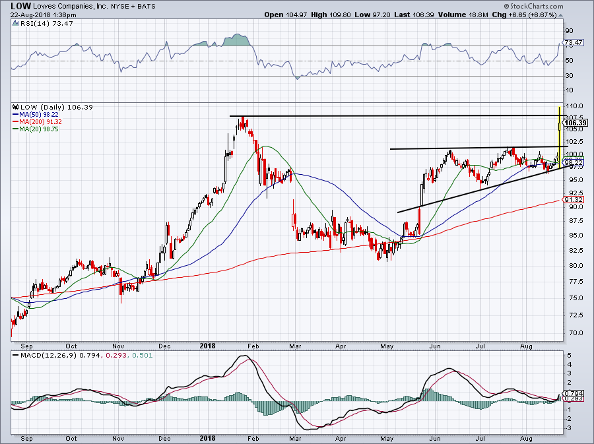Click the Chg +6.65 (+6.67%) value
Image resolution: width=594 pixels, height=444 pixels.
[x=524, y=15]
